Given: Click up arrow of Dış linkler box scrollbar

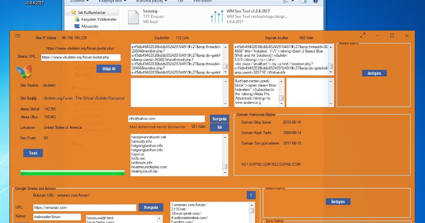Looking at the screenshot, I should click(225, 46).
